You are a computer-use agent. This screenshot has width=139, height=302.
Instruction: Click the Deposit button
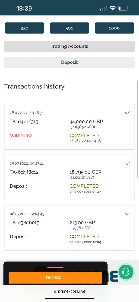(69, 62)
